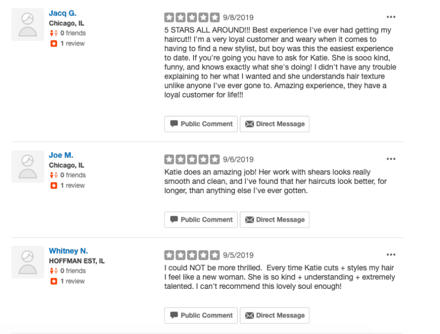Click Direct Message on Jacq G.'s review
Image resolution: width=440 pixels, height=334 pixels.
click(x=274, y=124)
